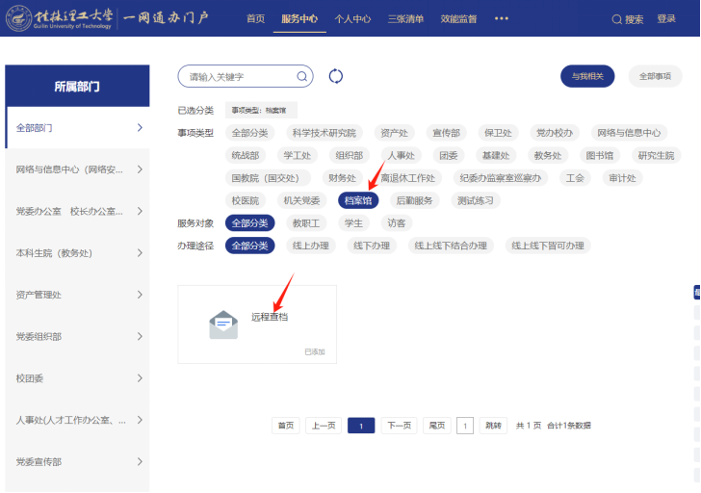Toggle the 档案馆 category filter
The image size is (701, 493).
pos(358,200)
